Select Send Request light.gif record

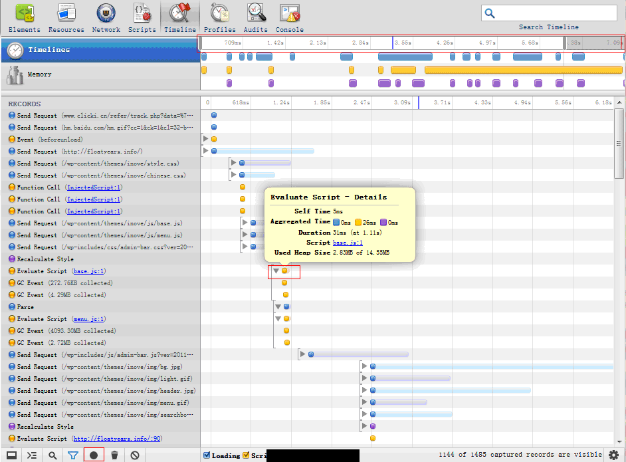coord(100,378)
